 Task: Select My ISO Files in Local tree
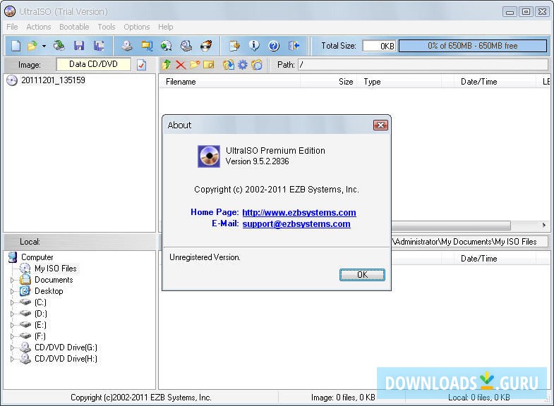click(56, 269)
